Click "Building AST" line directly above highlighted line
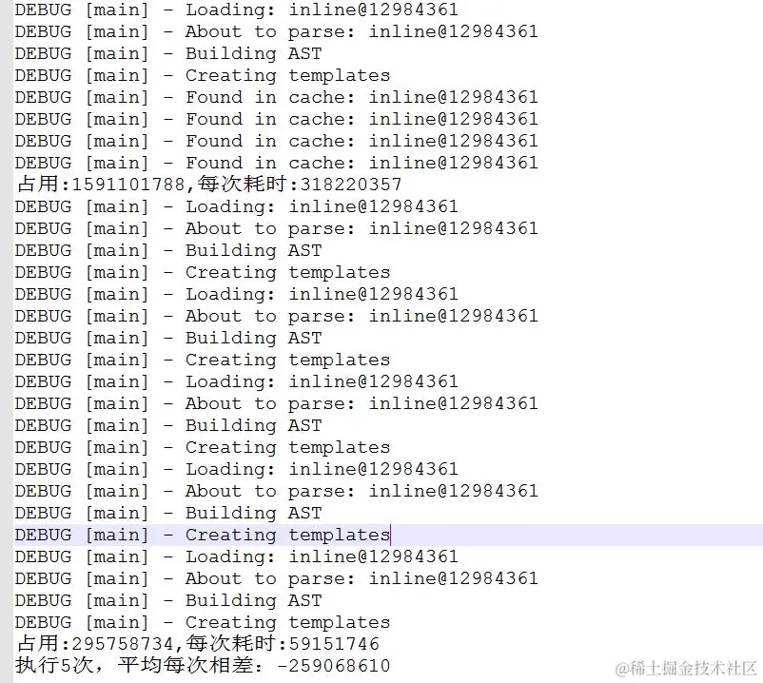Screen dimensions: 763x683 click(168, 514)
